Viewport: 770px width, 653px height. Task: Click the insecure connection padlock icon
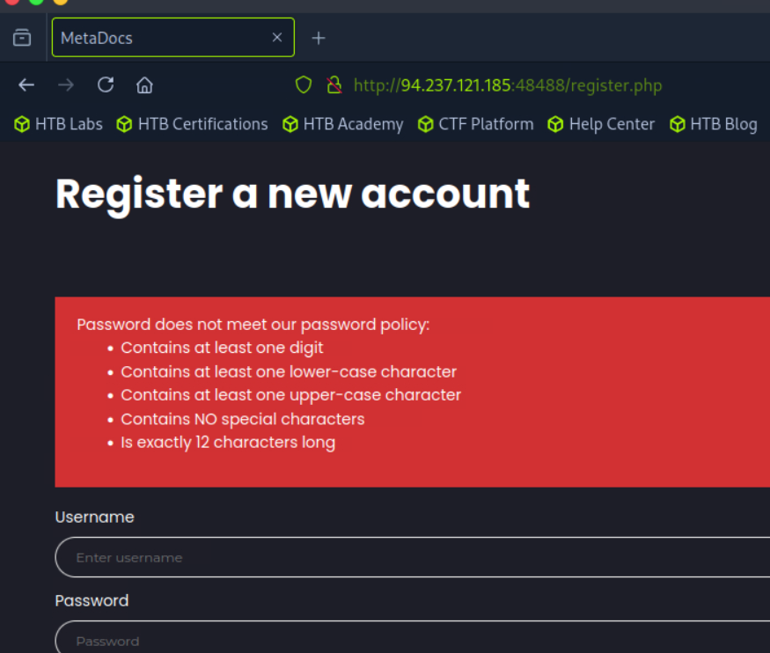tap(334, 85)
